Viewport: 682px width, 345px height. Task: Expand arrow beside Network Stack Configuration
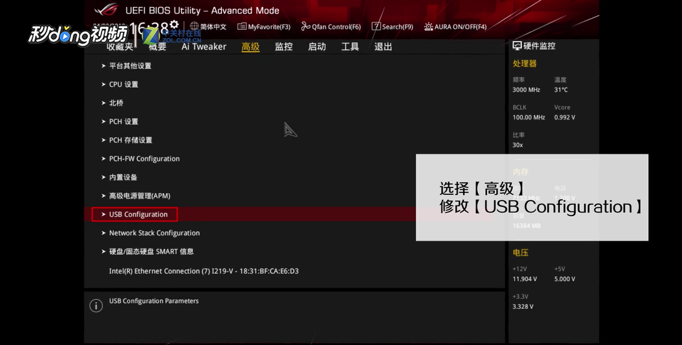[103, 233]
